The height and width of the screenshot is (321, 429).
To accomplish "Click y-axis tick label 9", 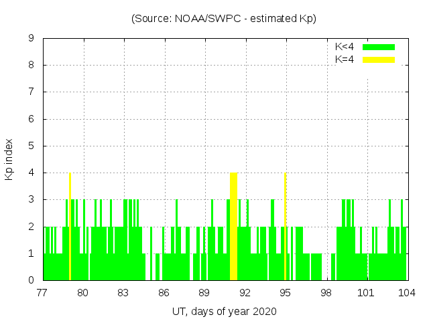I will tap(31, 39).
